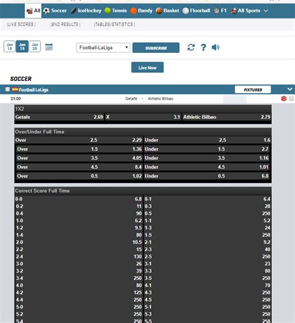Image resolution: width=295 pixels, height=323 pixels.
Task: Open the Tables/Statistics link
Action: pos(115,24)
